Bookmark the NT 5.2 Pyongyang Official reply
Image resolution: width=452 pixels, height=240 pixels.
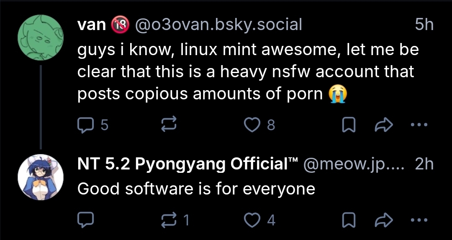(349, 220)
